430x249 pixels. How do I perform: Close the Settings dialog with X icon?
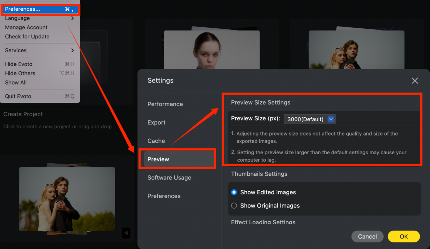(415, 81)
